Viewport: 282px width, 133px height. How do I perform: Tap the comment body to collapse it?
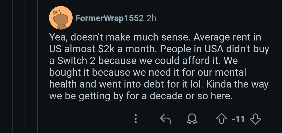tap(159, 66)
